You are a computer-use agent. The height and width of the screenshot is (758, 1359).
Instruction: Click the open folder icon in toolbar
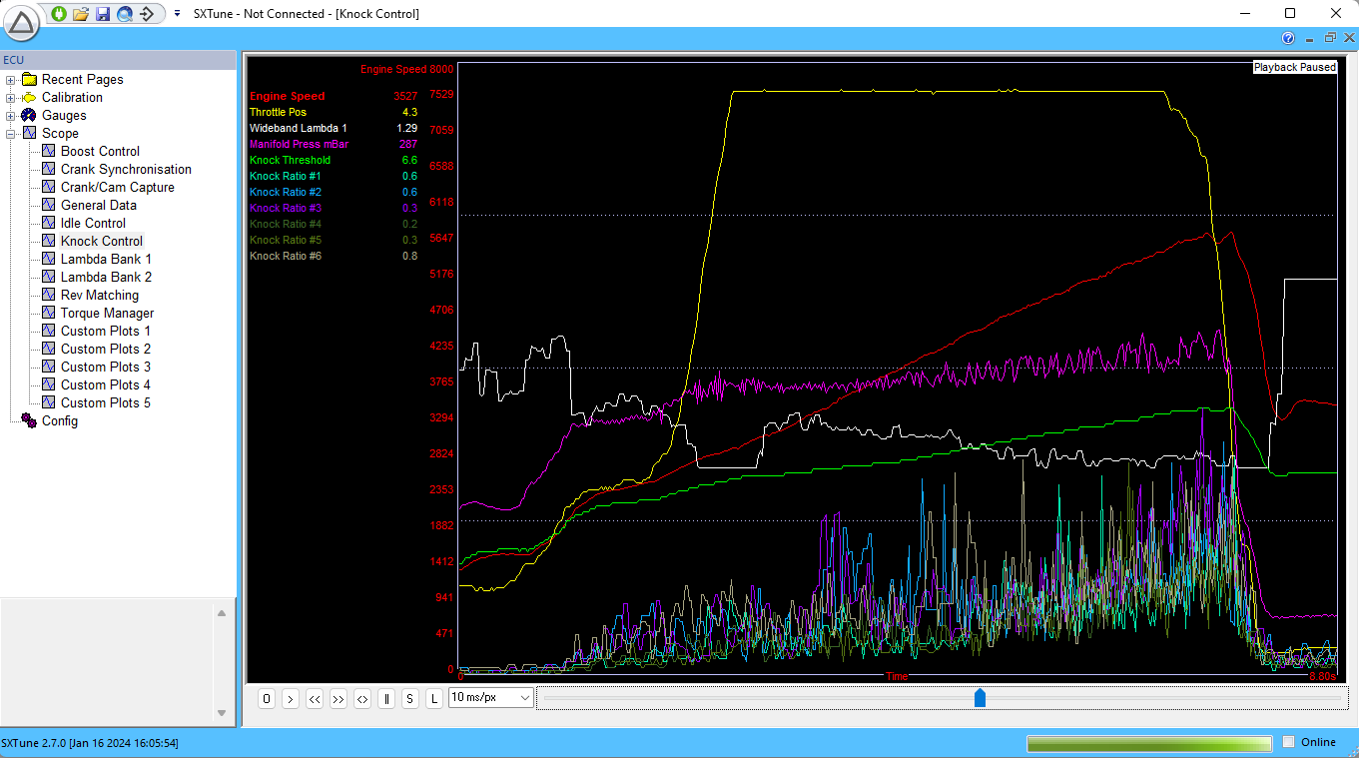pyautogui.click(x=81, y=14)
